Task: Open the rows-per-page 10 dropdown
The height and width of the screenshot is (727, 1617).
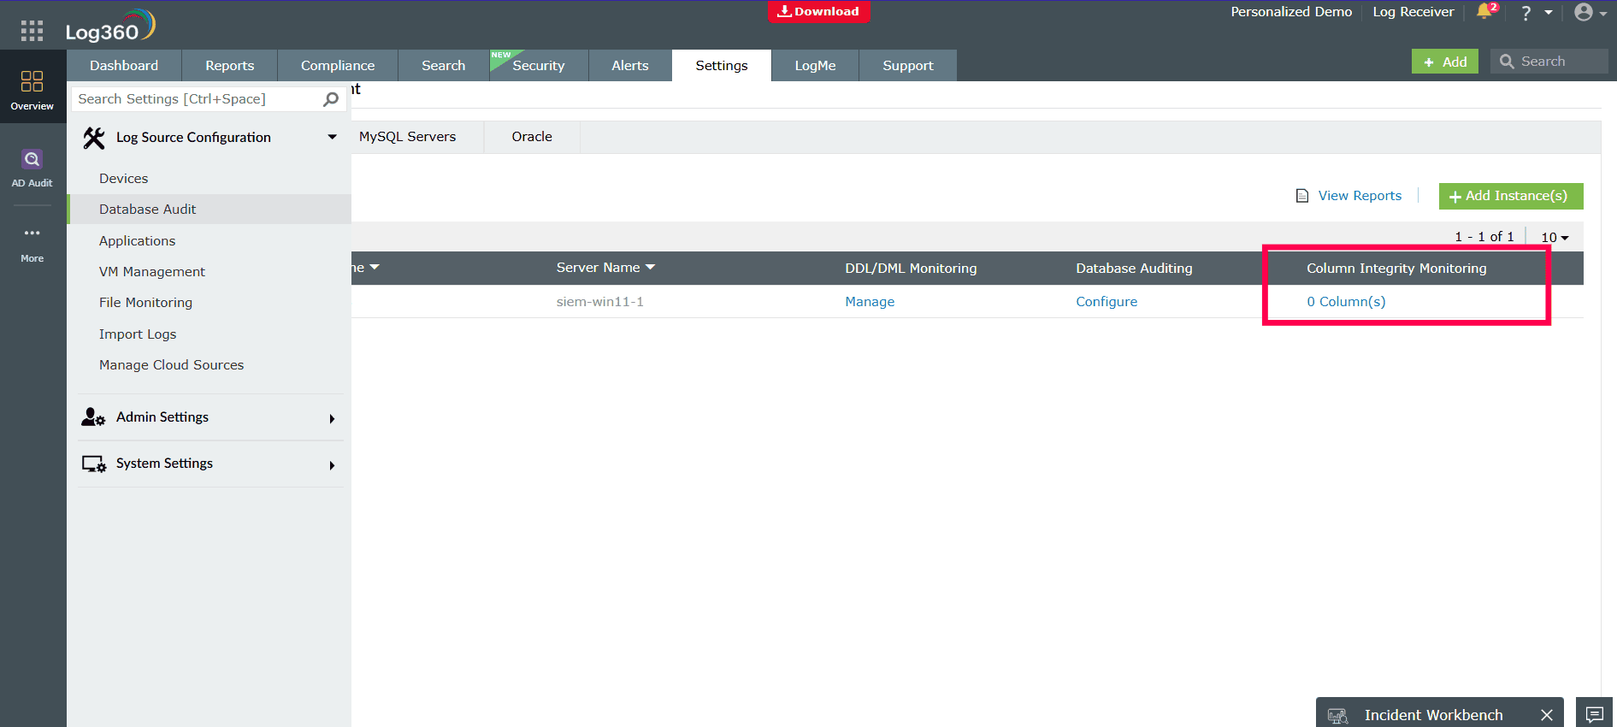Action: click(1555, 237)
